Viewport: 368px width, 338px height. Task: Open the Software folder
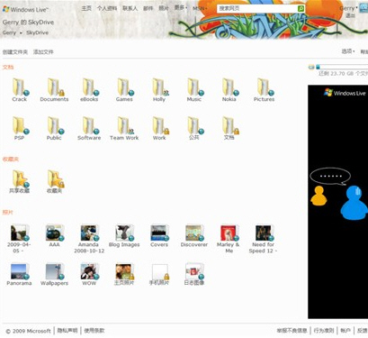tap(89, 128)
